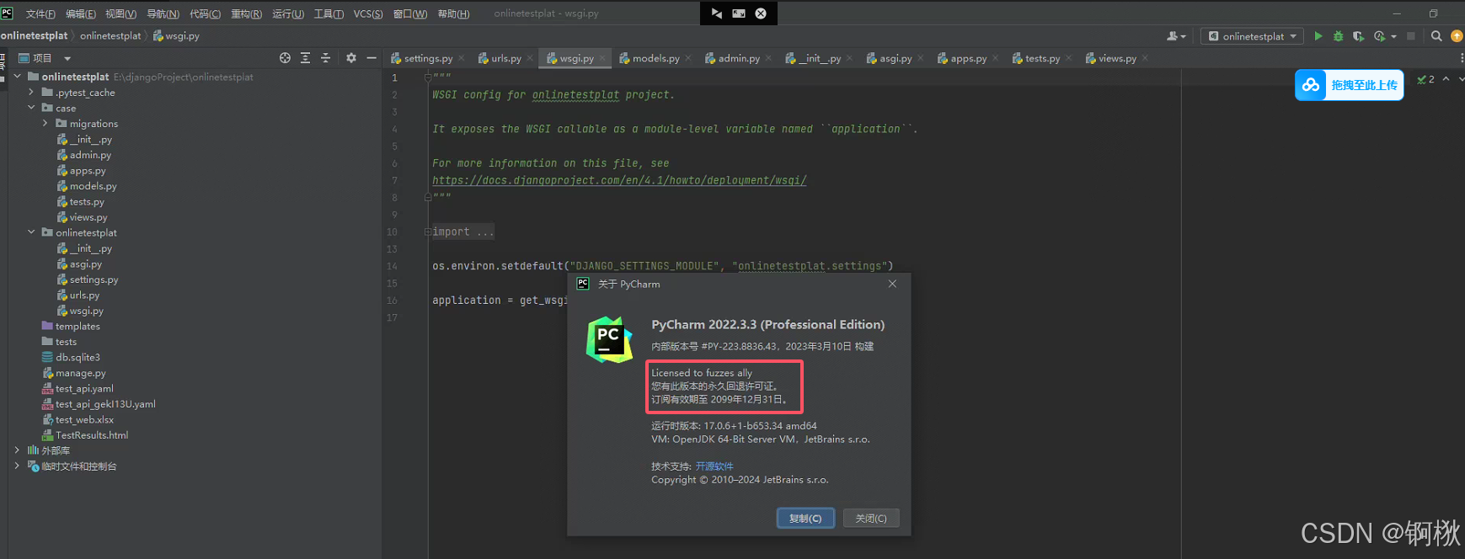The image size is (1465, 559).
Task: Expand scratches and consoles node
Action: 18,466
